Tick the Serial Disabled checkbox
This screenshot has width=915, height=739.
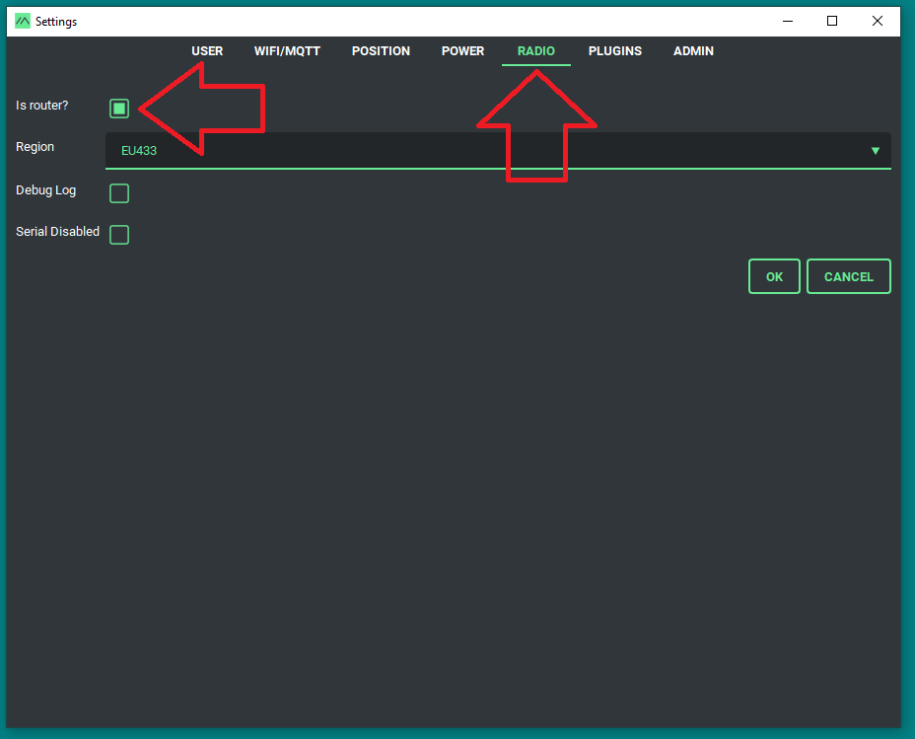119,235
